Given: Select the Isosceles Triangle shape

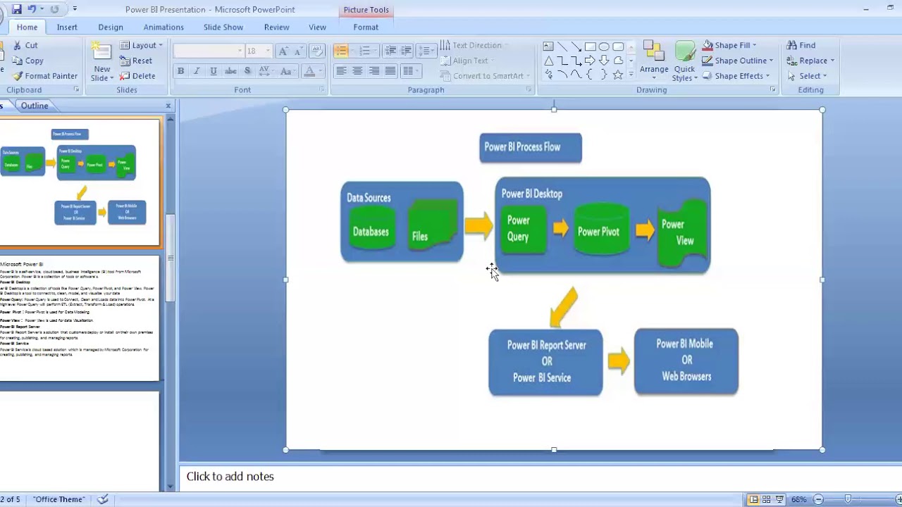Looking at the screenshot, I should click(548, 61).
